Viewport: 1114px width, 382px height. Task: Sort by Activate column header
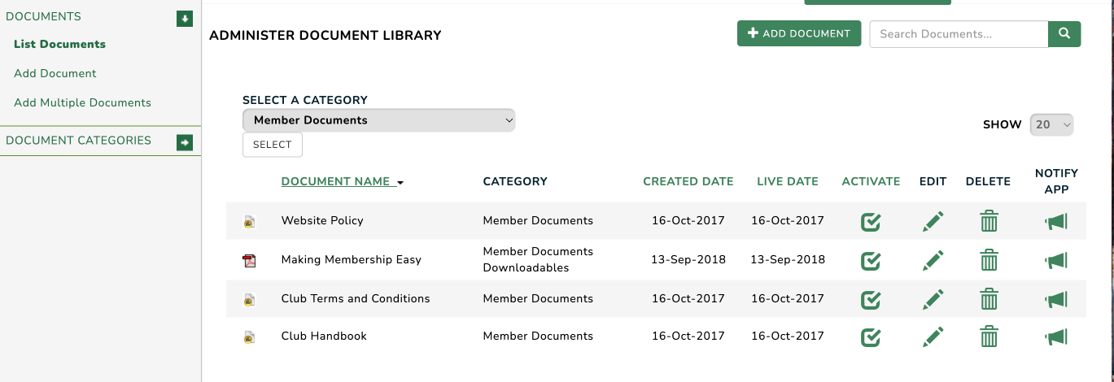[871, 182]
